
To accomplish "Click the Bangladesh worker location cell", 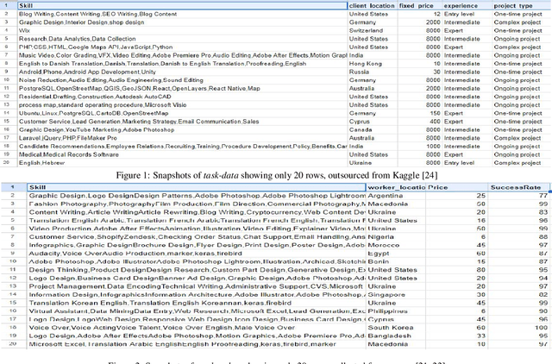I will point(388,336).
